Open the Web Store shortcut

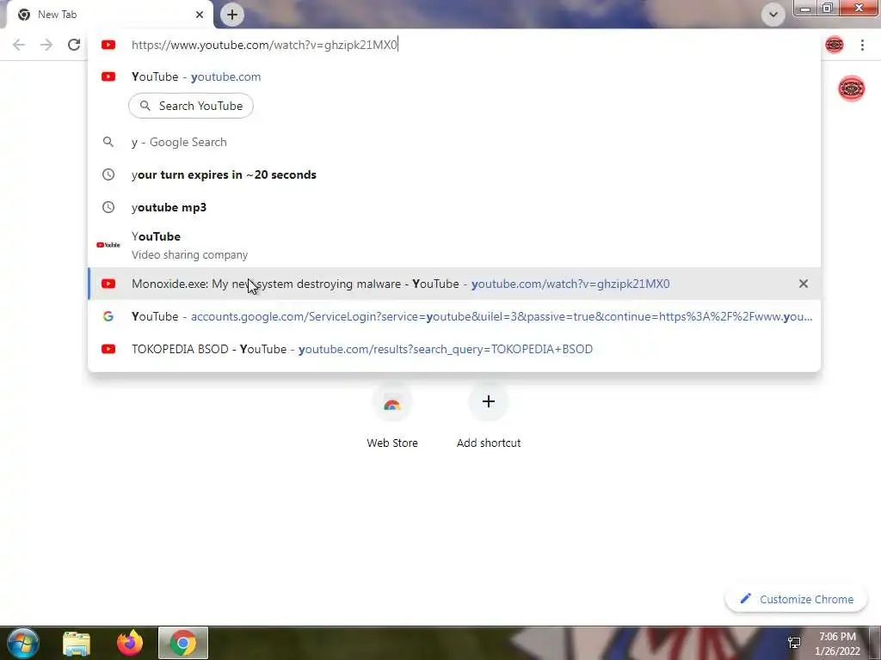point(392,416)
